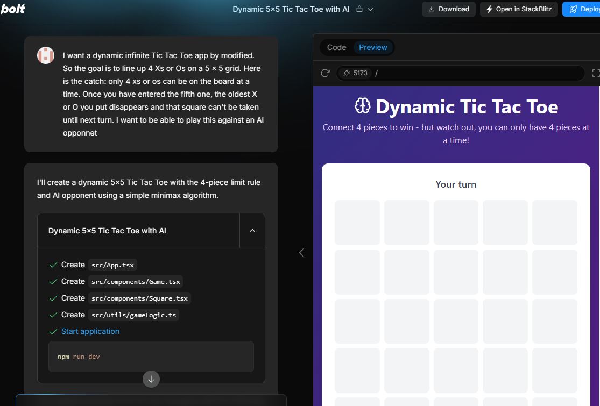Viewport: 600px width, 406px height.
Task: Open project title dropdown chevron
Action: (370, 9)
